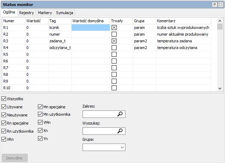Screen dimensions: 225x163
Task: Check Trwały for register R4
Action: point(114,48)
